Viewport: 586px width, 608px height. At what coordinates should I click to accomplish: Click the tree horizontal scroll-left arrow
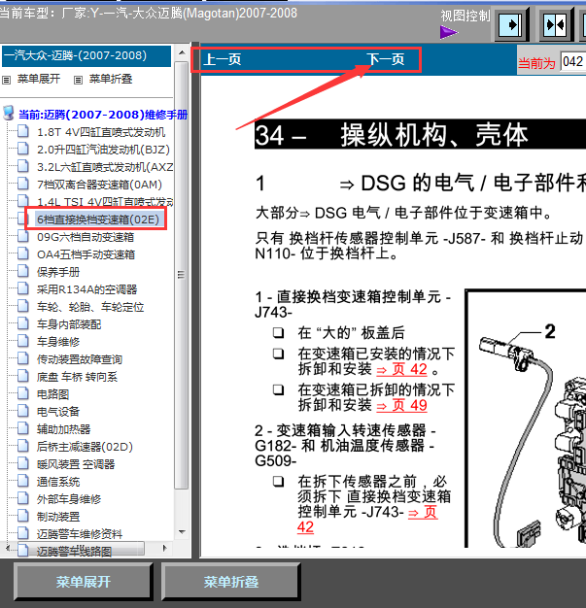7,548
